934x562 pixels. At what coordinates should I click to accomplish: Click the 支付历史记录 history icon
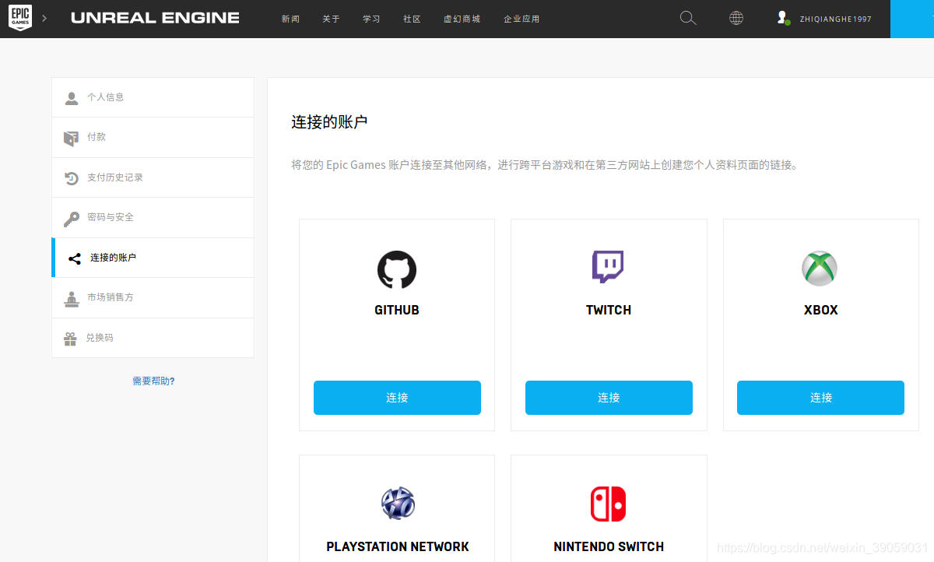coord(71,178)
